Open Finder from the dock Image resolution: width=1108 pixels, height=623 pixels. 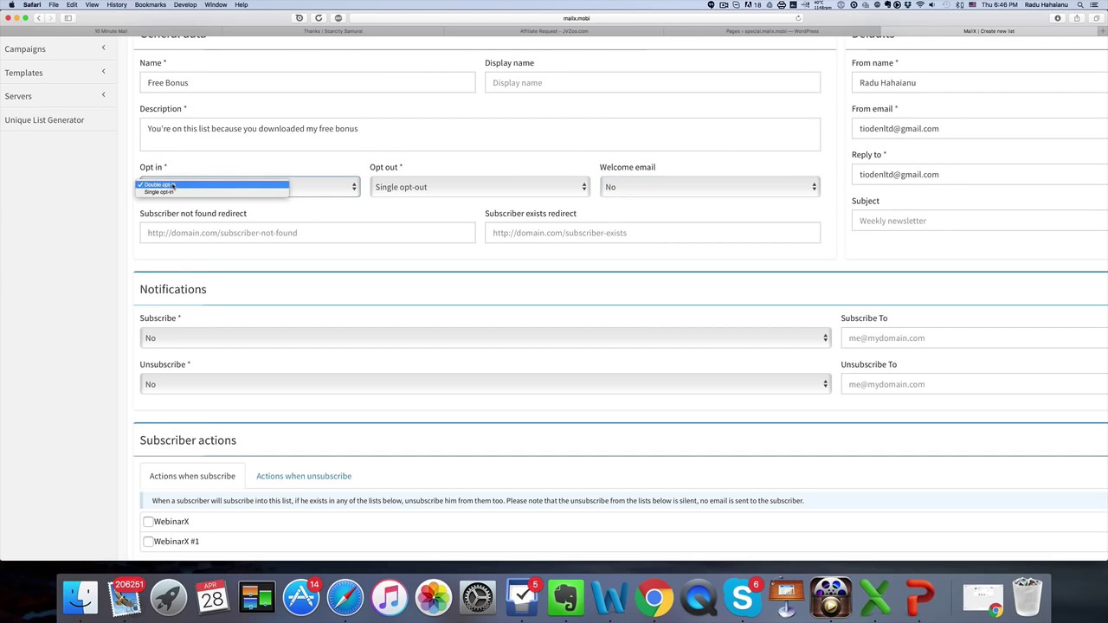point(81,598)
